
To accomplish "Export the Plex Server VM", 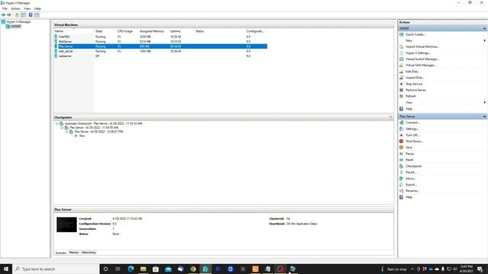I will tap(411, 185).
